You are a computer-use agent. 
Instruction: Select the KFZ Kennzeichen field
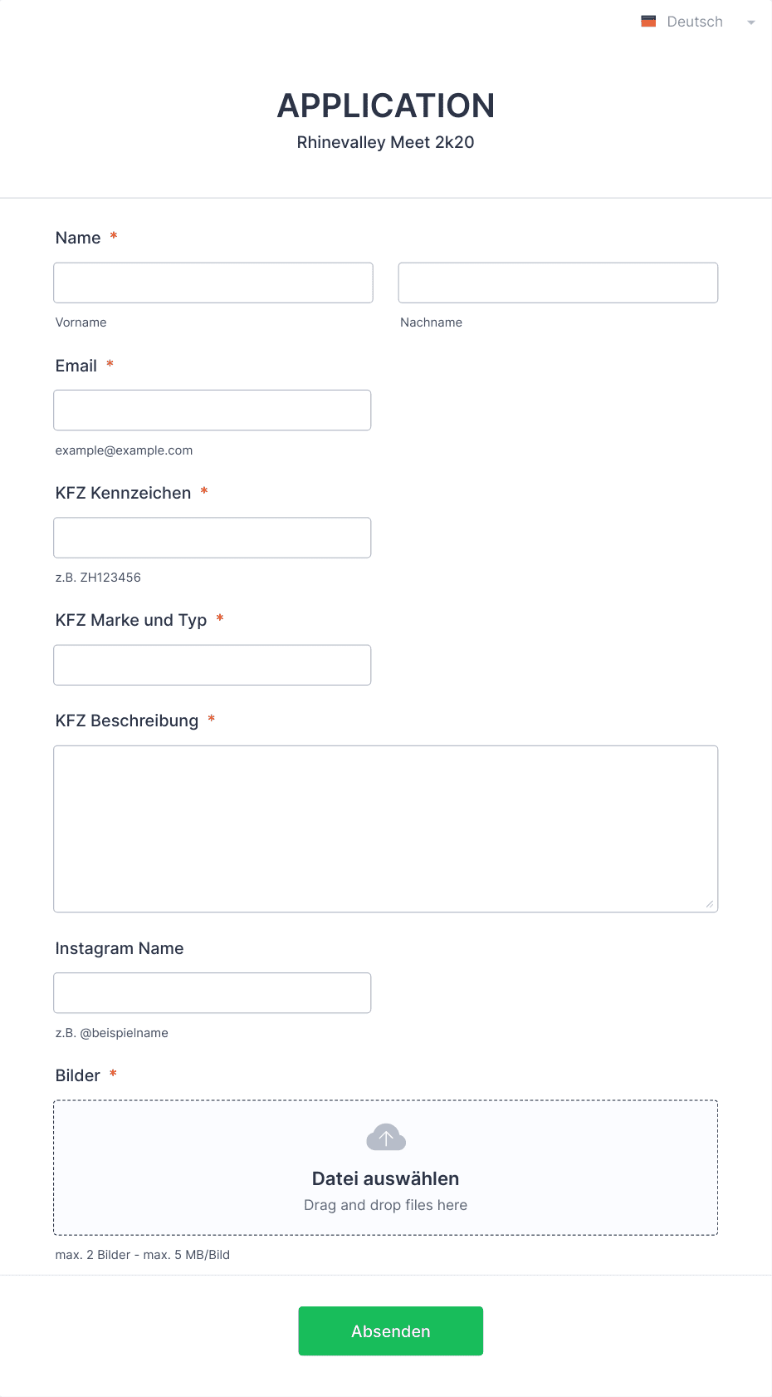tap(213, 538)
